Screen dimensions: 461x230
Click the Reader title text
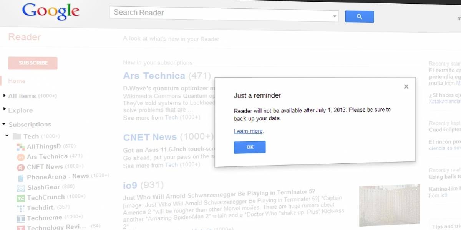point(25,37)
